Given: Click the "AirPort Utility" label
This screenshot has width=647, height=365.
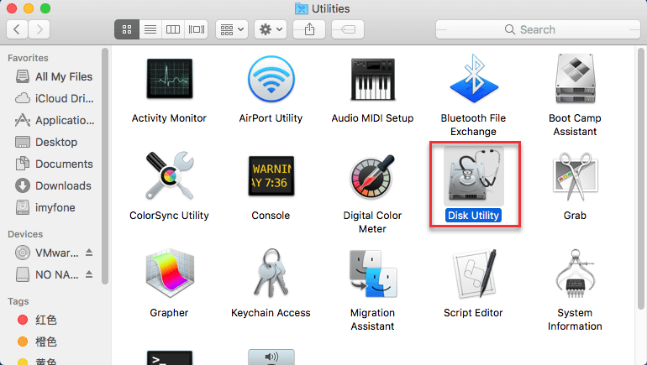Looking at the screenshot, I should pyautogui.click(x=271, y=118).
